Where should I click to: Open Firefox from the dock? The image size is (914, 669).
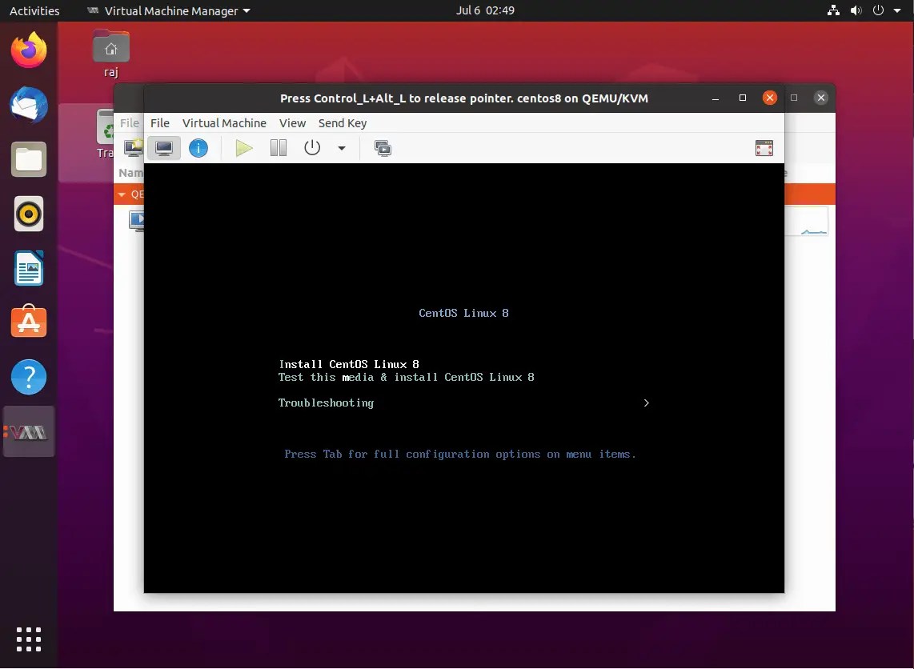(x=29, y=50)
